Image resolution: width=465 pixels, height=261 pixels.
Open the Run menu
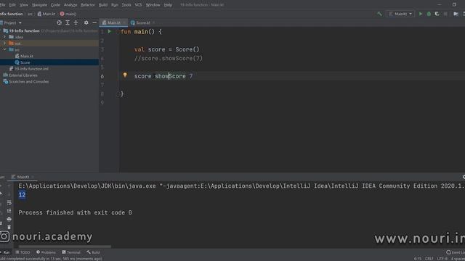pos(115,5)
